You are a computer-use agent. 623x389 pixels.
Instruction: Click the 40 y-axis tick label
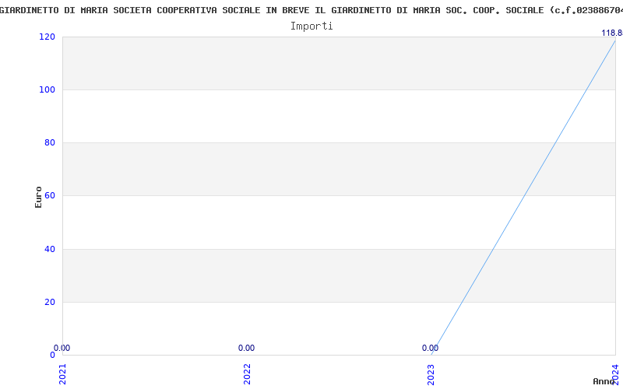pyautogui.click(x=50, y=249)
